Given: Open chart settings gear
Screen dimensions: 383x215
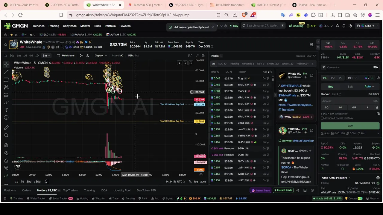Looking at the screenshot, I should (x=203, y=56).
